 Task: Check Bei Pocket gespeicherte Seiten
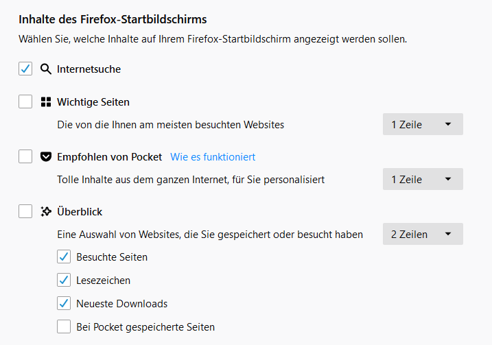[x=64, y=327]
